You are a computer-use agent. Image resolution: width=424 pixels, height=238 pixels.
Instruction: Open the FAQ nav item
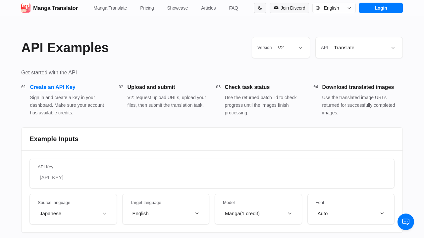pos(234,8)
